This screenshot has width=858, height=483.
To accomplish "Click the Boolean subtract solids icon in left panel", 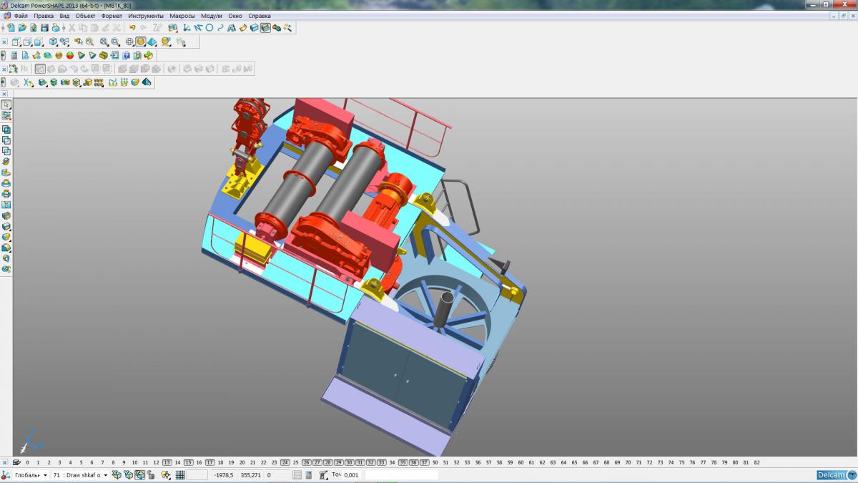I will click(x=6, y=140).
